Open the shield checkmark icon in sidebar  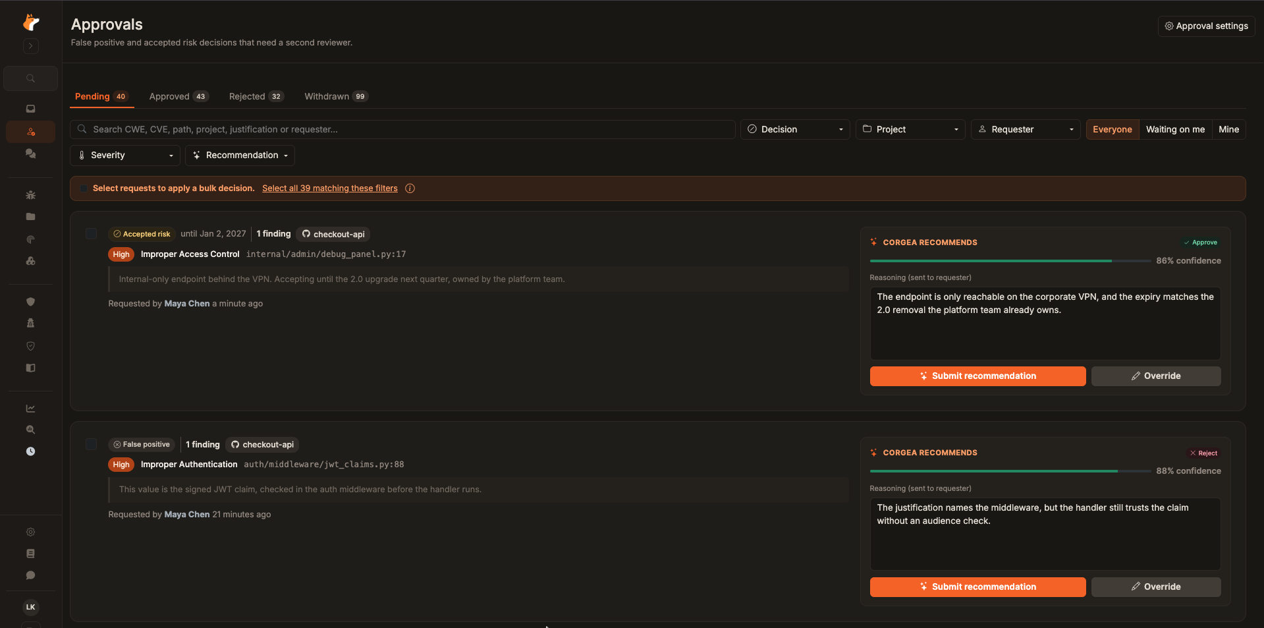point(31,346)
